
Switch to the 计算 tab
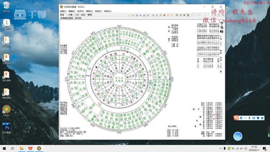click(x=70, y=15)
